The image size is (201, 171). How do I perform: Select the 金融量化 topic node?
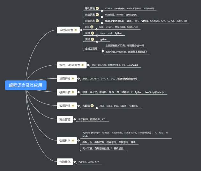coord(65,162)
